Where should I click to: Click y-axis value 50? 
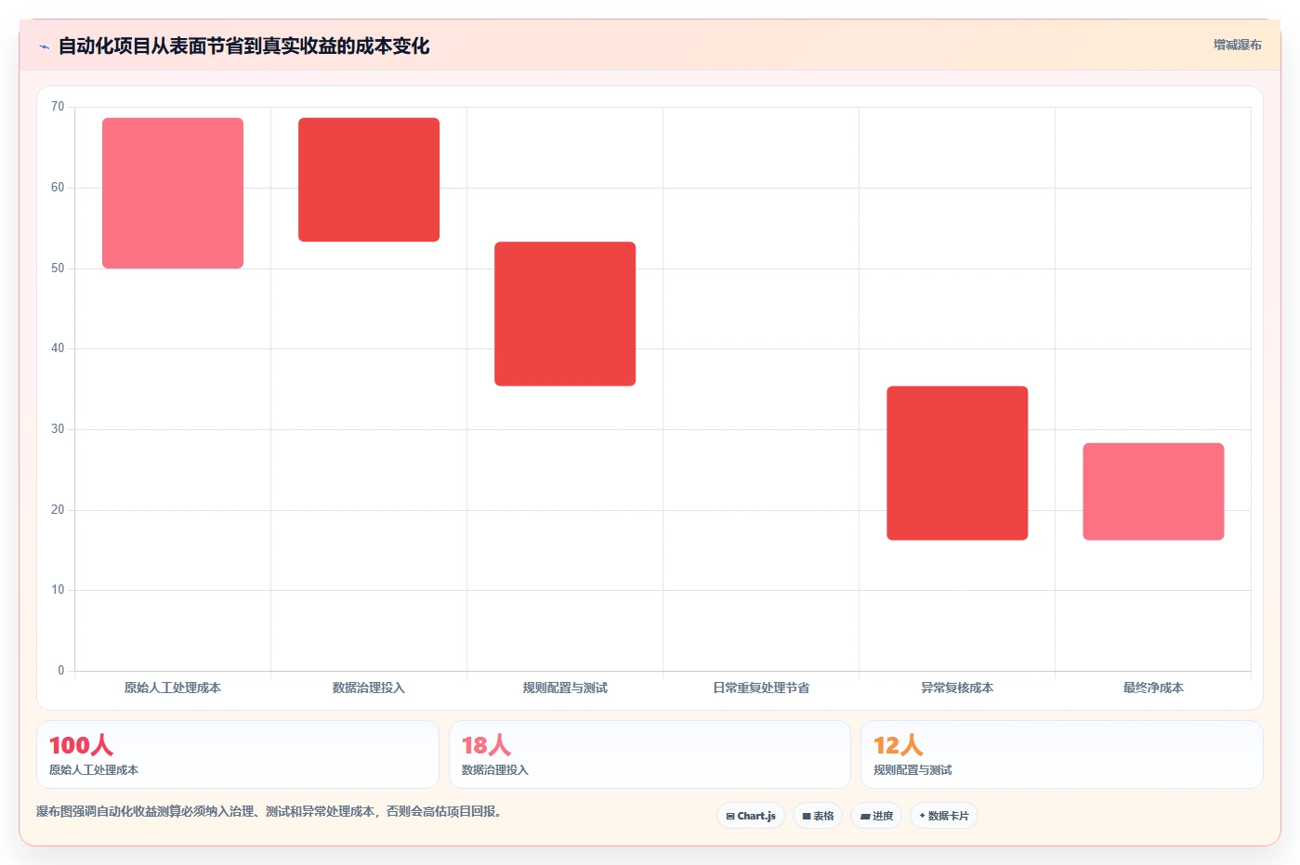point(58,269)
